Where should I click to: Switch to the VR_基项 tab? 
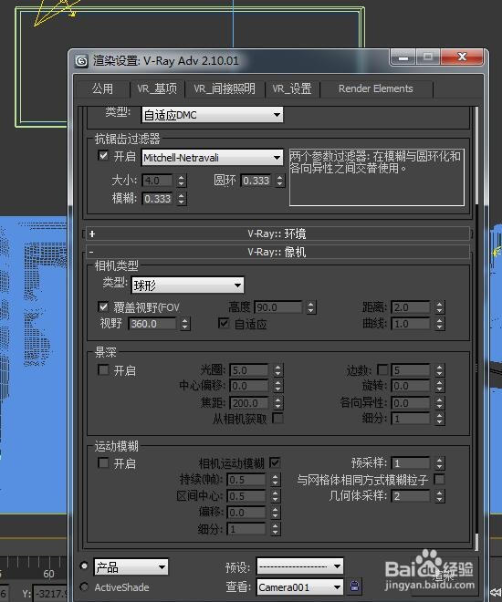click(x=157, y=88)
